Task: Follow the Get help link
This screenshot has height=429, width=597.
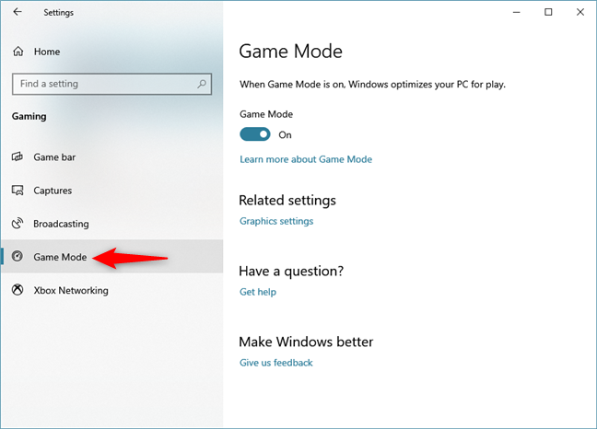Action: (258, 292)
